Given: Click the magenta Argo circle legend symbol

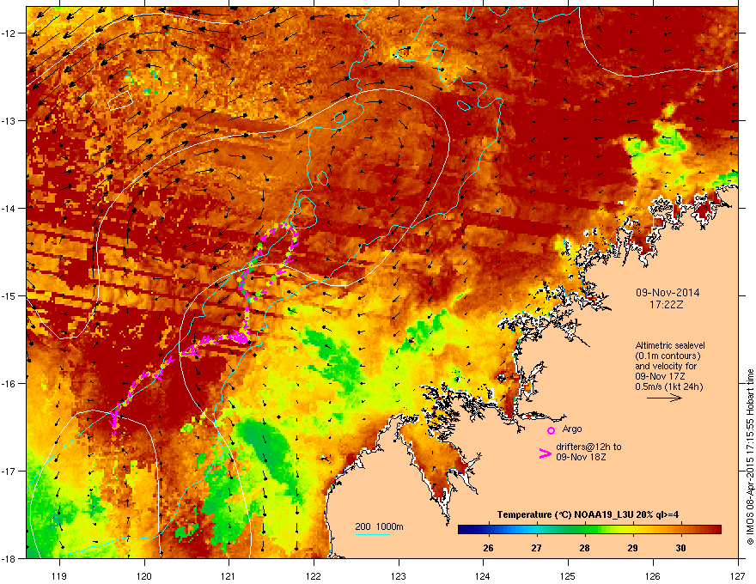Looking at the screenshot, I should pyautogui.click(x=551, y=430).
